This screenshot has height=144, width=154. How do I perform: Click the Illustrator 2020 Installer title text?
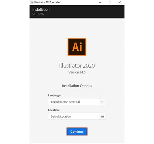47,2
